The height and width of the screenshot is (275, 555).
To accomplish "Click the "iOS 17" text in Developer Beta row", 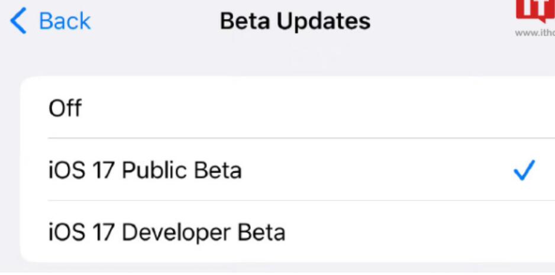I will [82, 232].
